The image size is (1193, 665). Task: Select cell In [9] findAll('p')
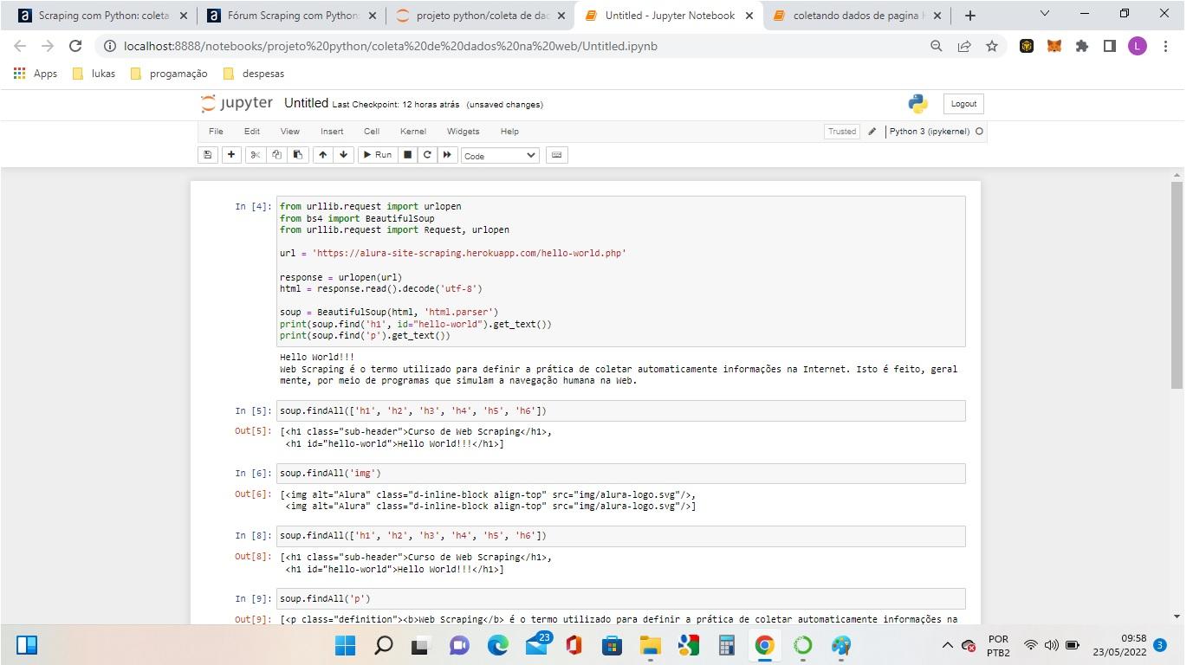coord(620,598)
